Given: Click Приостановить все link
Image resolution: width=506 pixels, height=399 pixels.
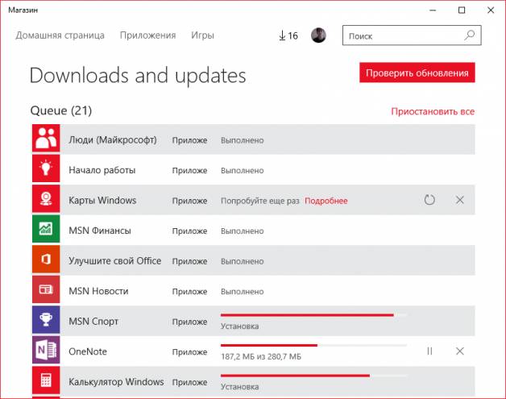Looking at the screenshot, I should 433,111.
